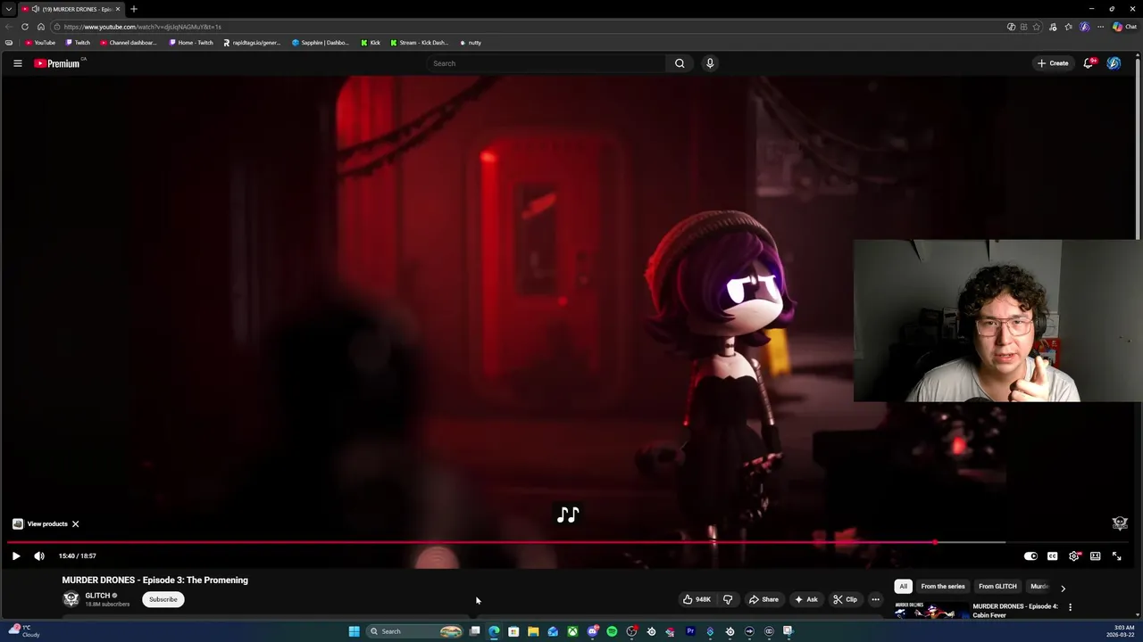Click the Ask button

coord(806,599)
